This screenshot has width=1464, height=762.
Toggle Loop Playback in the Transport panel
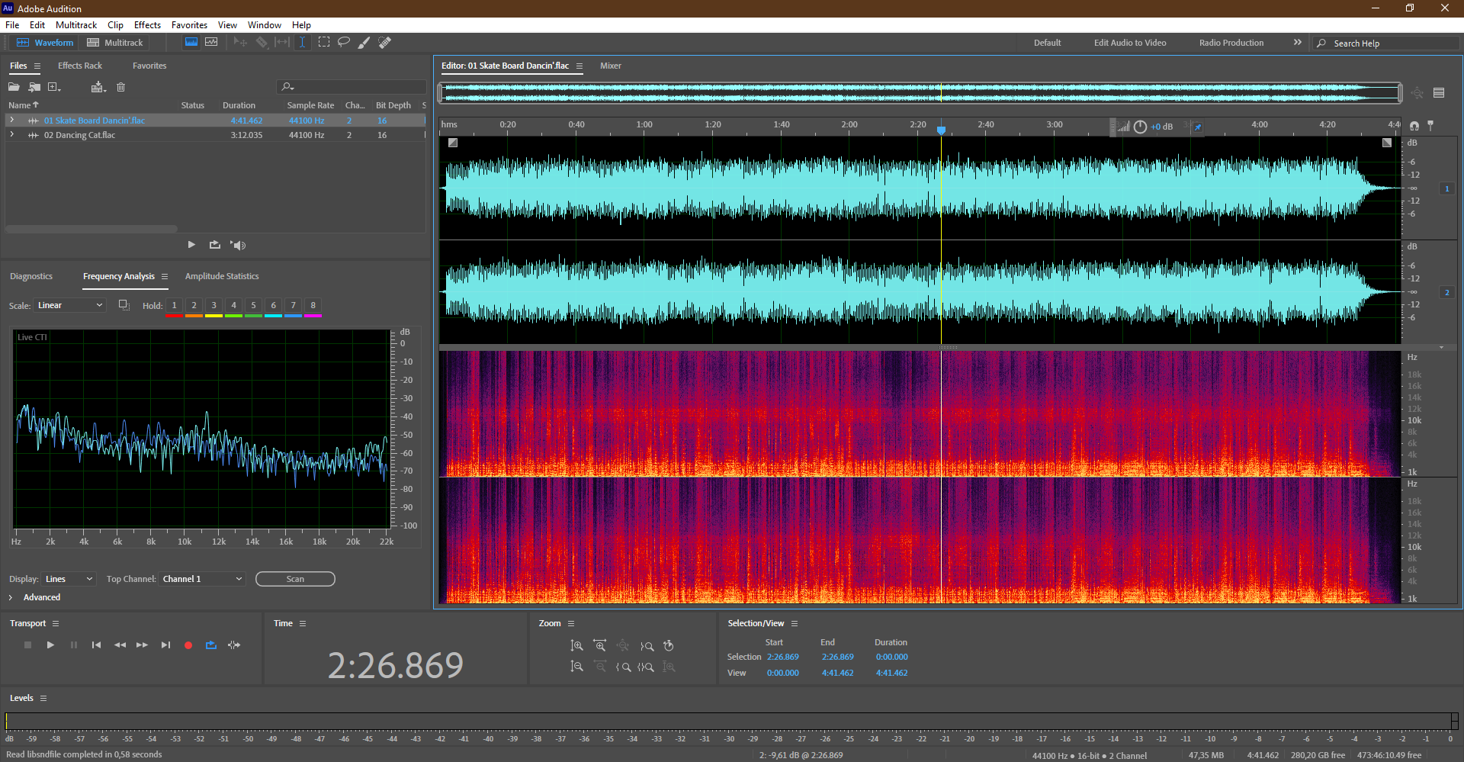(211, 645)
